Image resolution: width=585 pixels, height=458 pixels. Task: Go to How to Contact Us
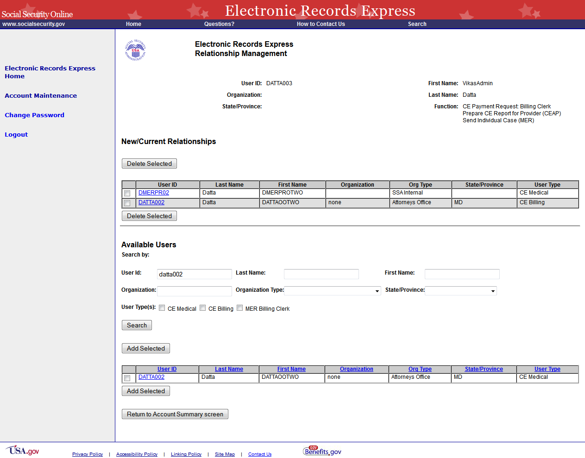(x=321, y=24)
